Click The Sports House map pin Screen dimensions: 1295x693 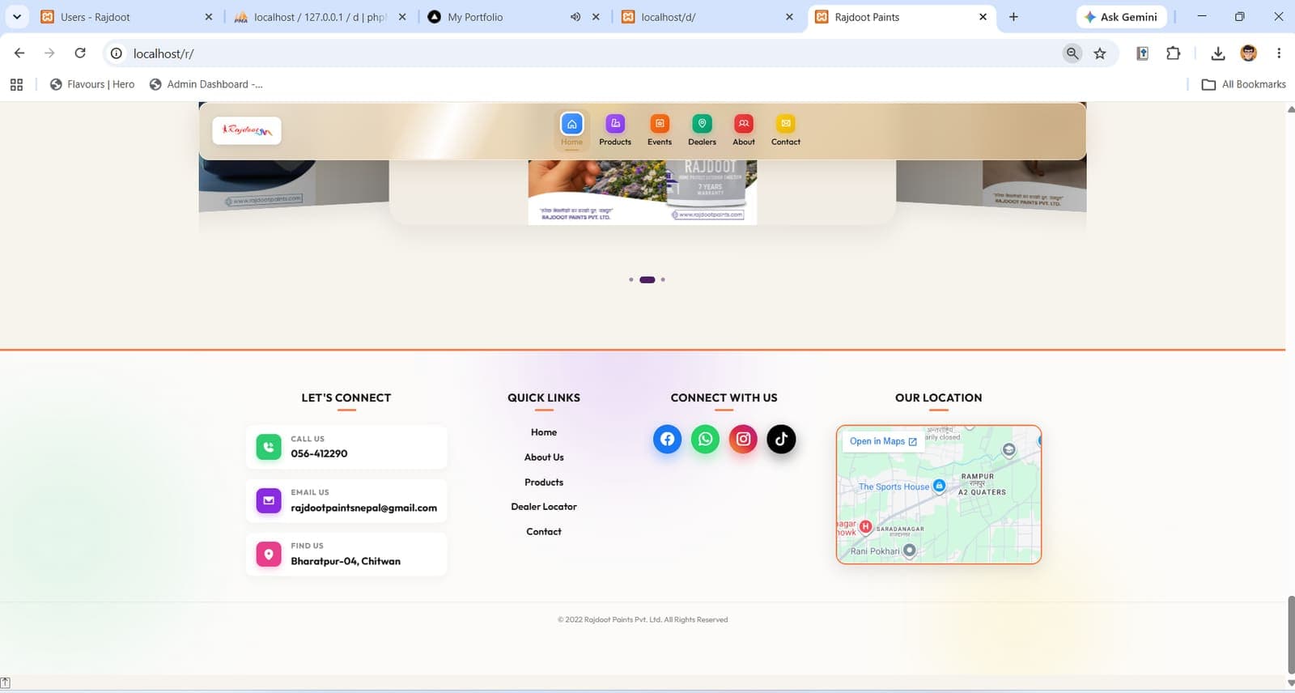click(939, 486)
